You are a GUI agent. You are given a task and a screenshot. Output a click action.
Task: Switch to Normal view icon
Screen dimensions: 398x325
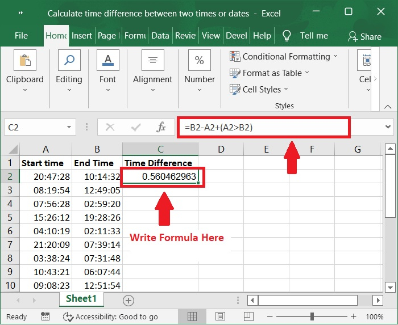[x=192, y=316]
